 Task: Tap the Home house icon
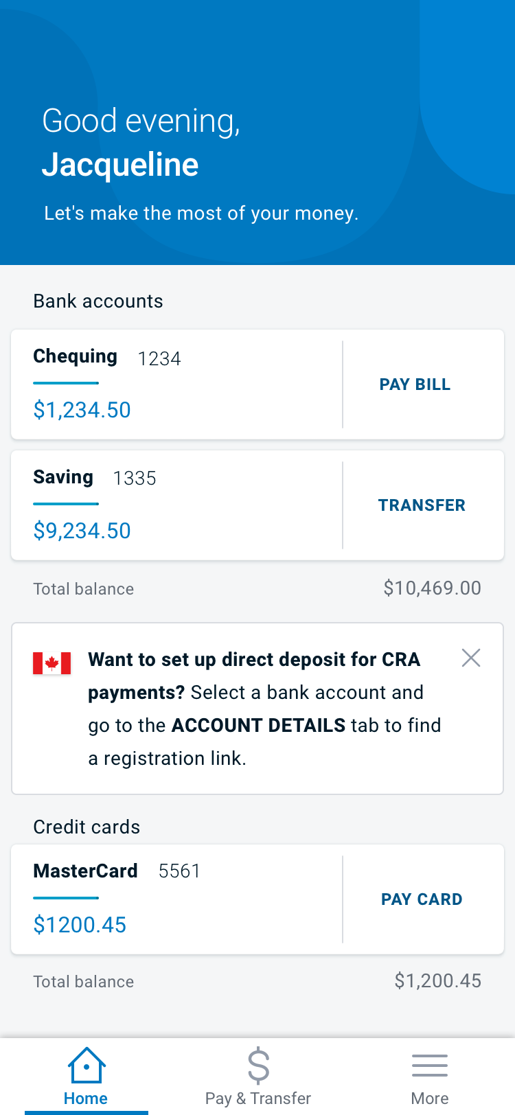pos(87,1065)
